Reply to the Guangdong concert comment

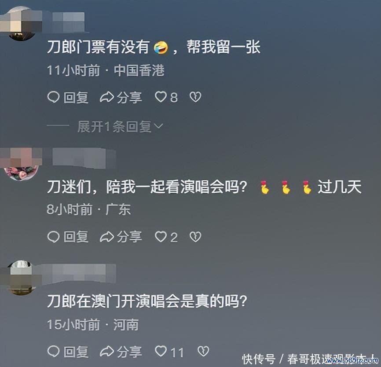[x=68, y=237]
